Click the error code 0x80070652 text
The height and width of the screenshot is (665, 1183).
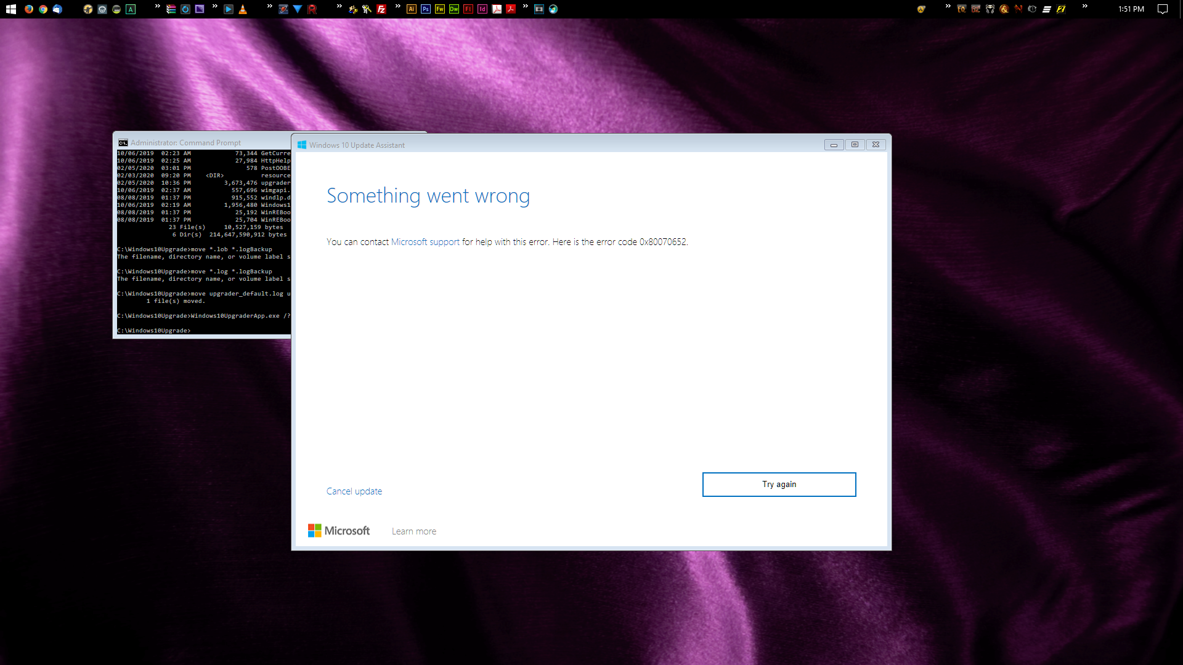click(x=662, y=242)
